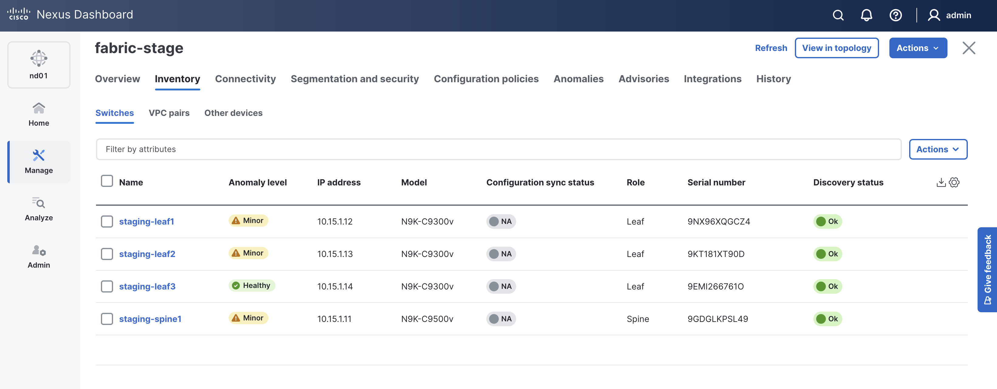Open table column settings gear

954,182
